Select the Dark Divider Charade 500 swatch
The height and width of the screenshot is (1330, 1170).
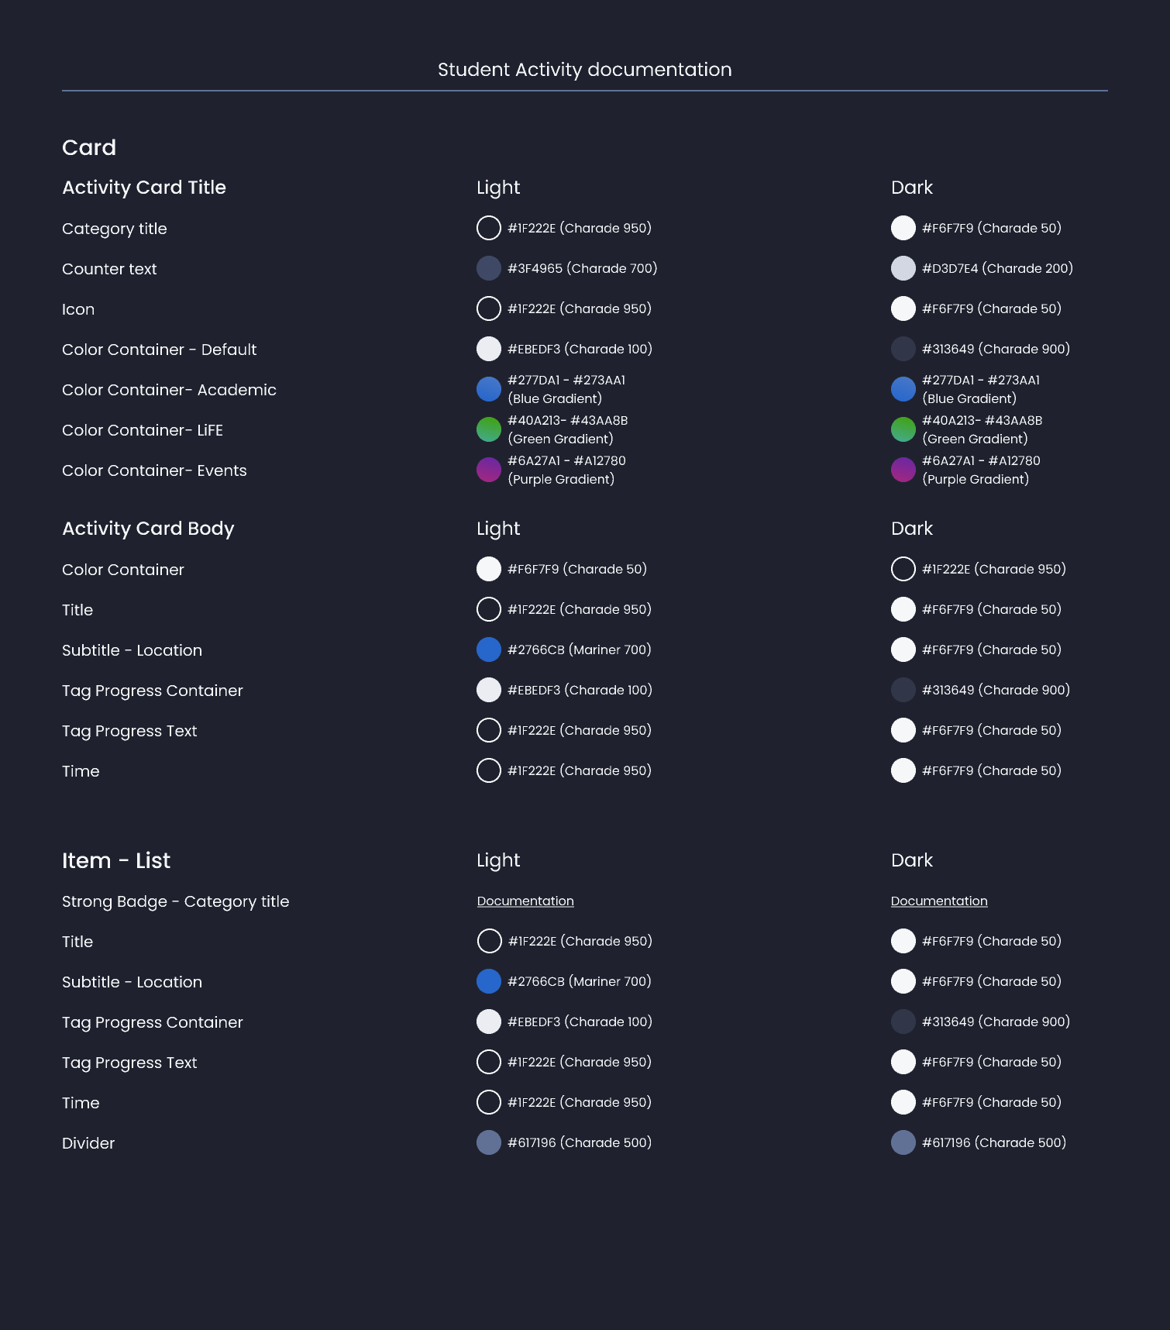click(903, 1142)
